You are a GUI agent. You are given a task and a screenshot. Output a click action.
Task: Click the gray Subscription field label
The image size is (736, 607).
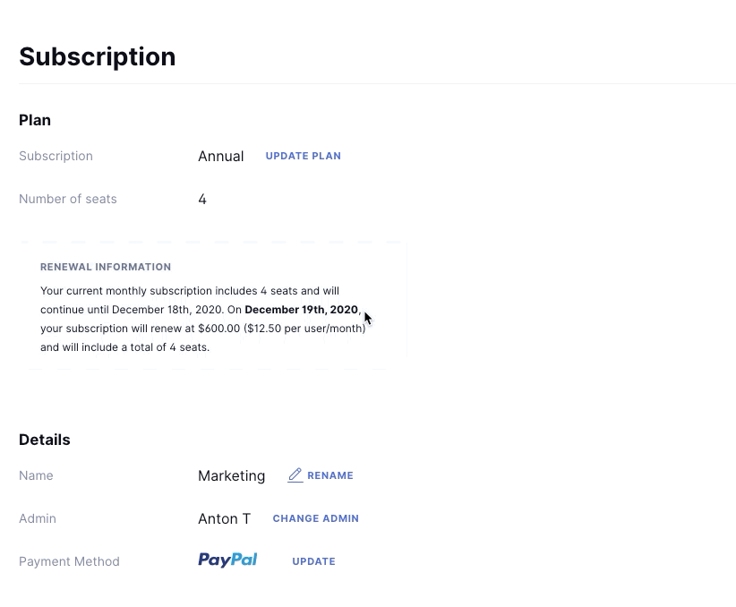(56, 156)
